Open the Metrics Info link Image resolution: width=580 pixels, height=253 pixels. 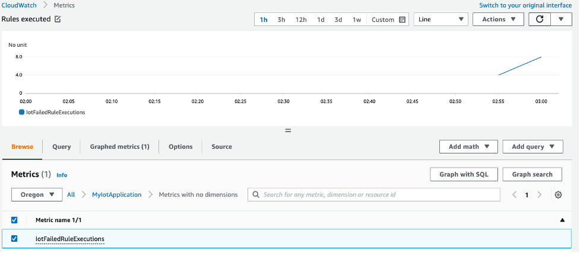pos(62,175)
